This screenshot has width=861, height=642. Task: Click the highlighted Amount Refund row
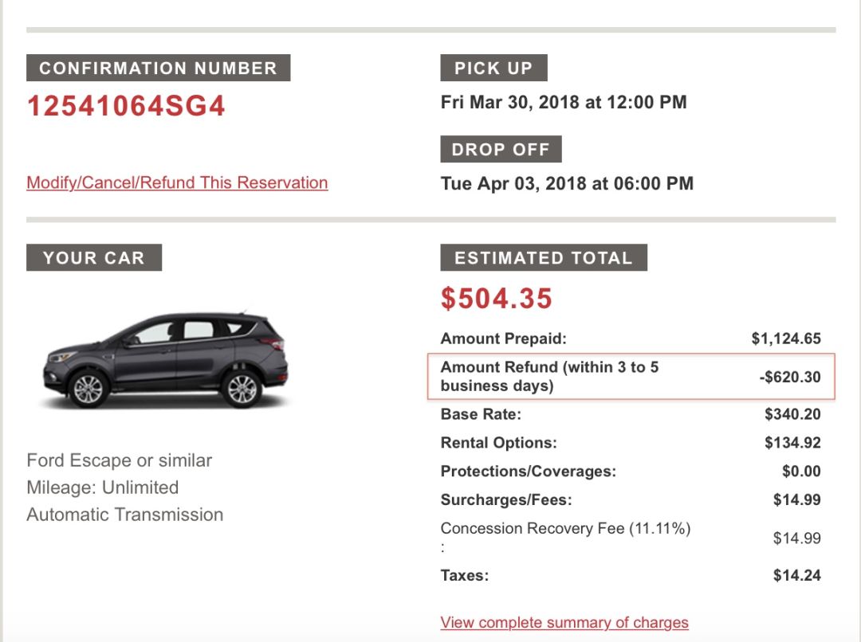(x=630, y=376)
